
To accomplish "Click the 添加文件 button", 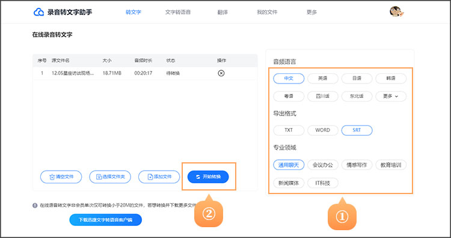I will (x=159, y=177).
